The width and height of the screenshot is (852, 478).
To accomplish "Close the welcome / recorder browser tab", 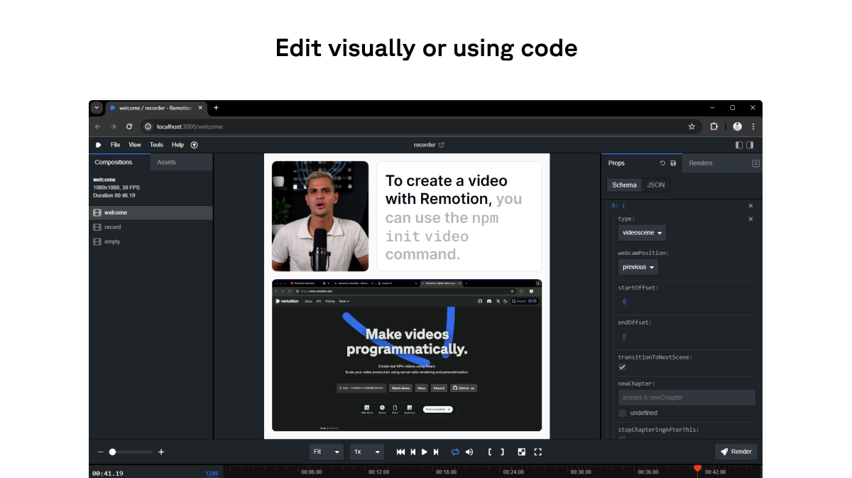I will [200, 108].
